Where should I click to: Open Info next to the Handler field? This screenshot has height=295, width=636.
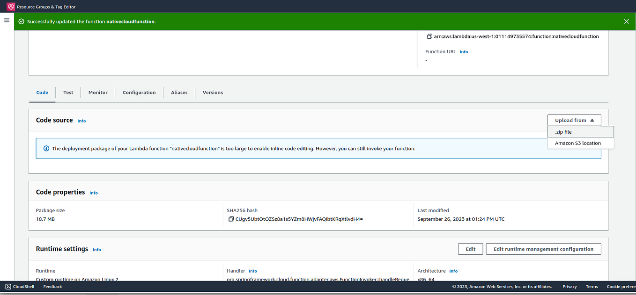click(252, 271)
